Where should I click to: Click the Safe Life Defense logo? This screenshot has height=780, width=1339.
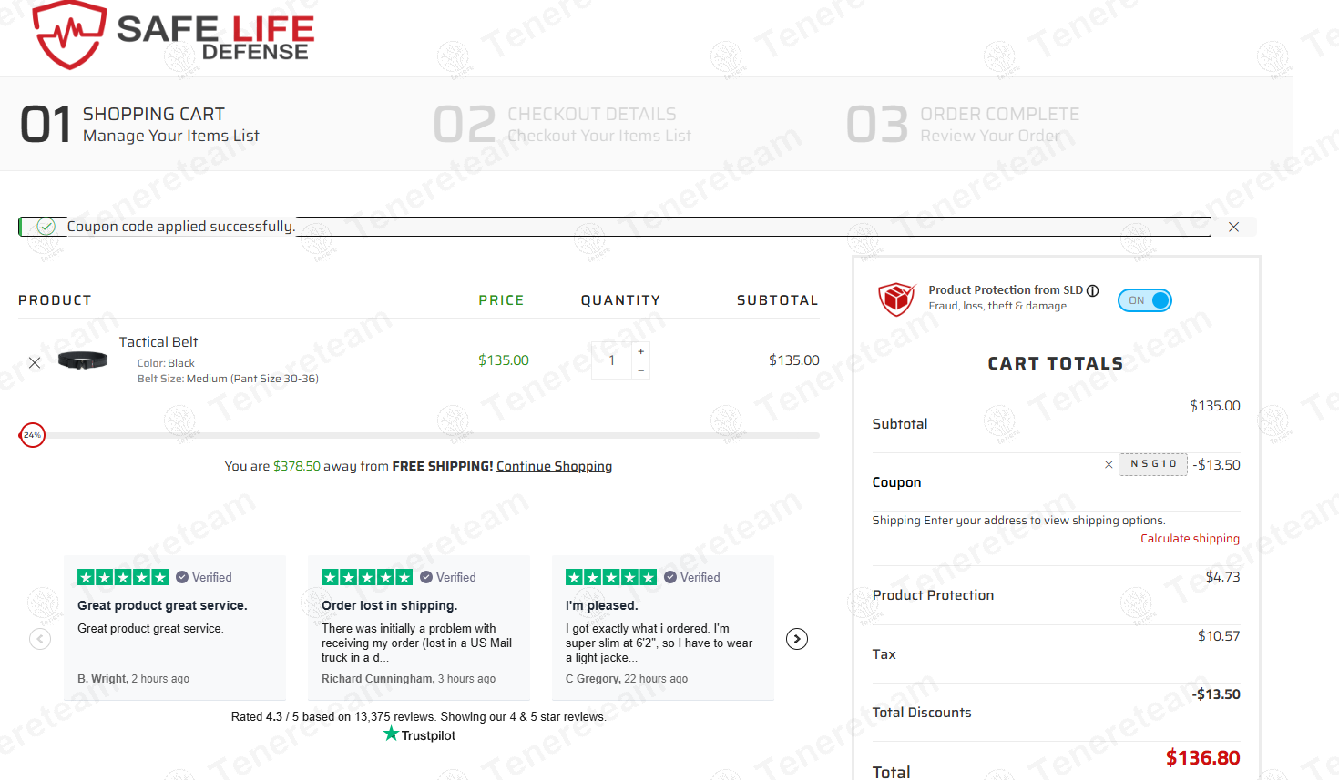[173, 36]
